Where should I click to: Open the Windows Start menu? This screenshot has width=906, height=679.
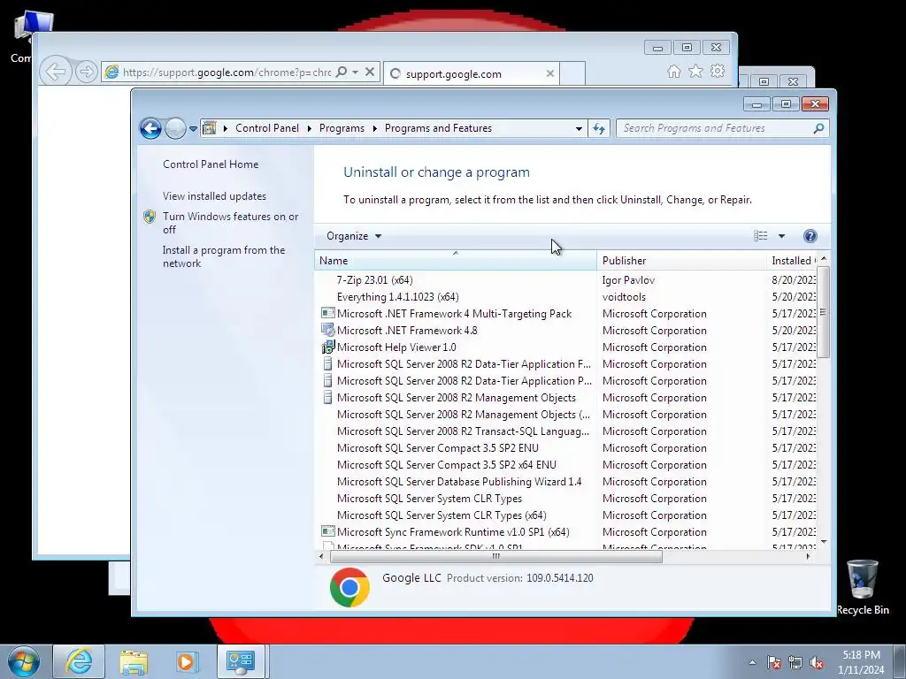(23, 661)
